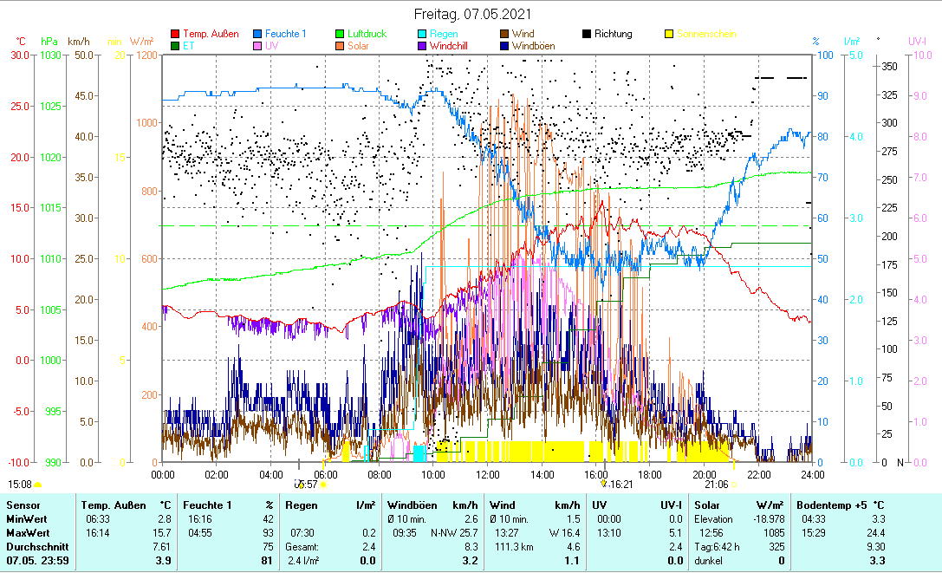Viewport: 942px width, 573px height.
Task: Click the 15:08 marker at bottom left
Action: click(20, 484)
